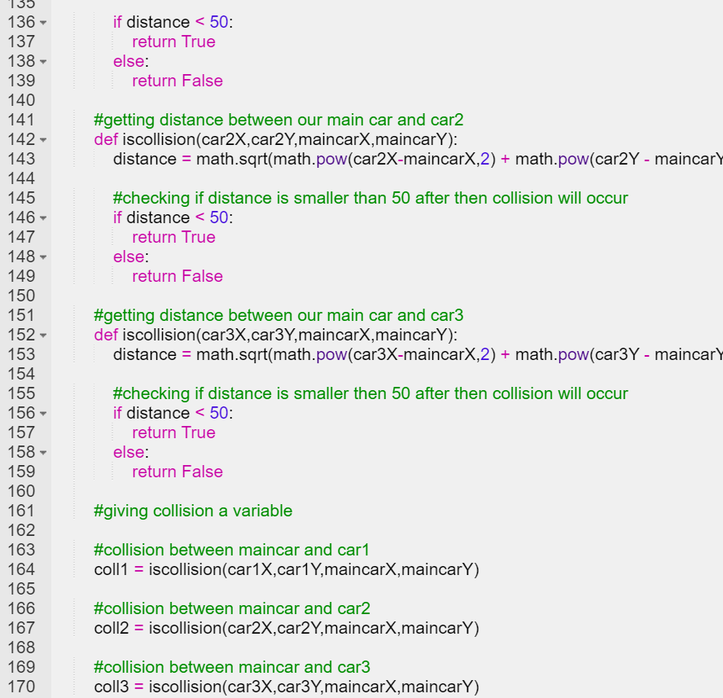Click the number 50 on line 156
The height and width of the screenshot is (698, 723).
(219, 413)
